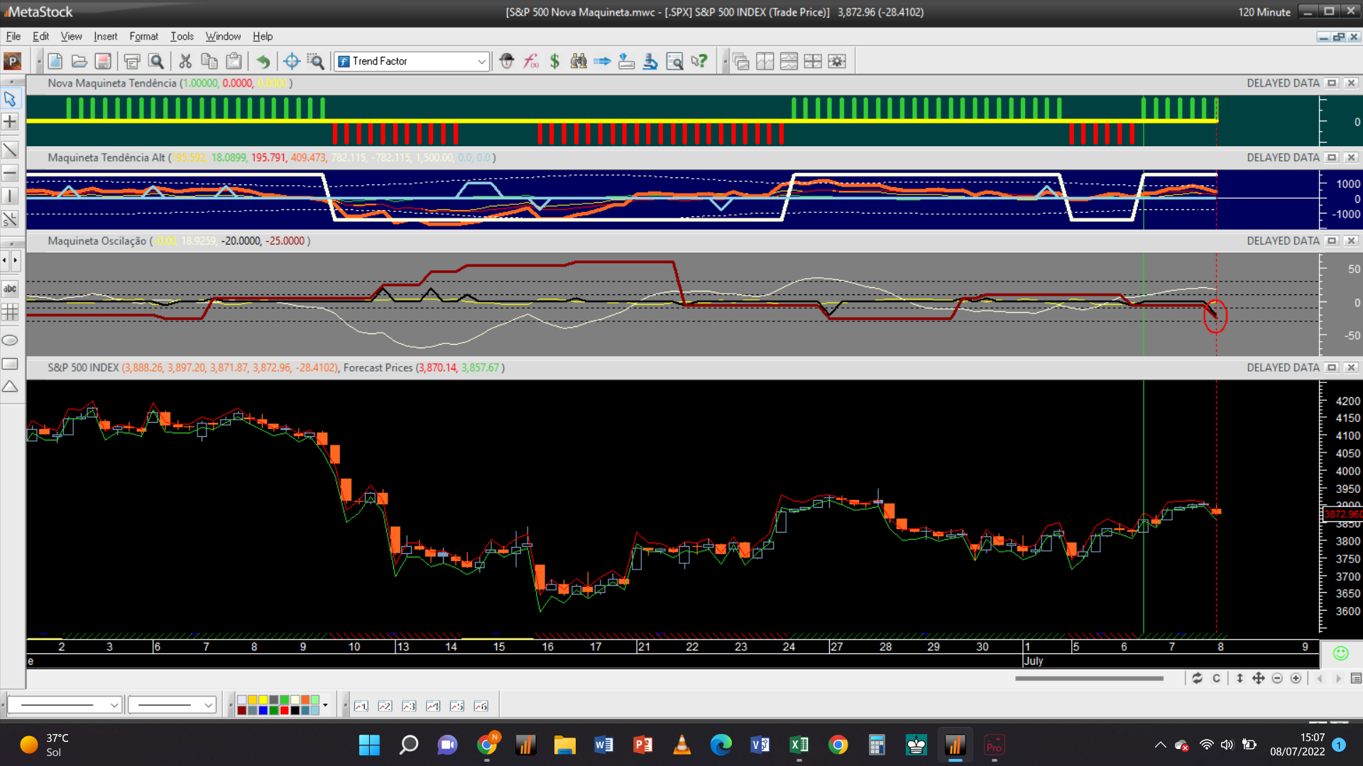Click the crosshair pointer tool

10,122
